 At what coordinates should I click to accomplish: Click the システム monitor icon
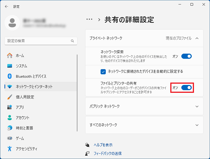point(10,66)
